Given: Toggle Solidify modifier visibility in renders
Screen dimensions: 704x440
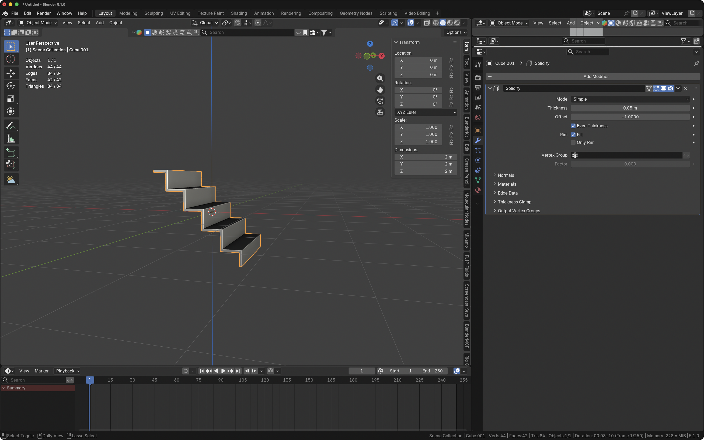Looking at the screenshot, I should click(671, 88).
